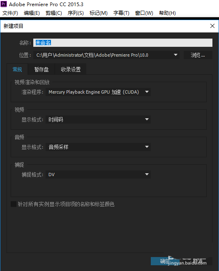Click the 取消 button
The height and width of the screenshot is (271, 219).
click(x=198, y=261)
